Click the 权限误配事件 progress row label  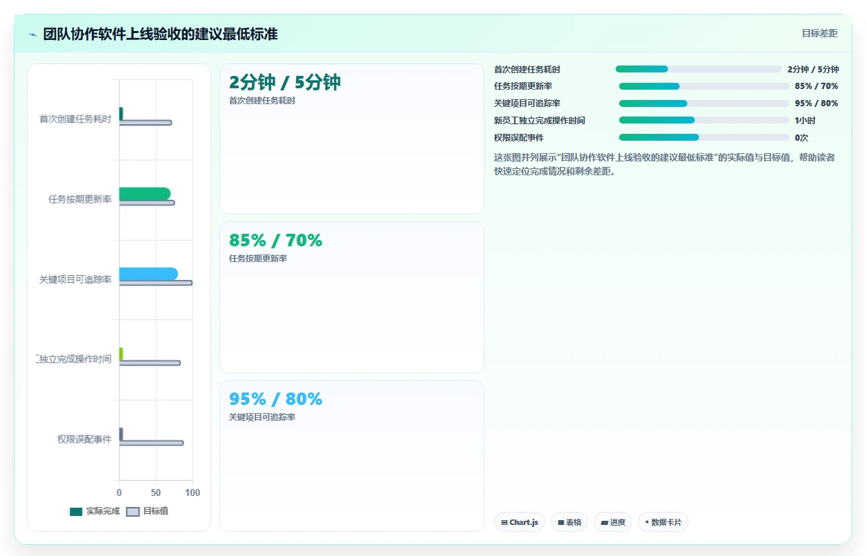519,138
